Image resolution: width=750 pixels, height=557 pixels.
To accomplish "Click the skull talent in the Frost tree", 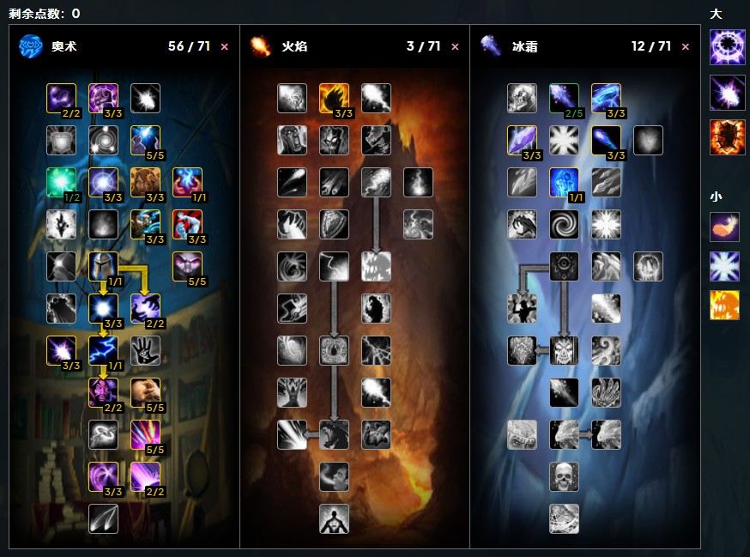I will 564,476.
